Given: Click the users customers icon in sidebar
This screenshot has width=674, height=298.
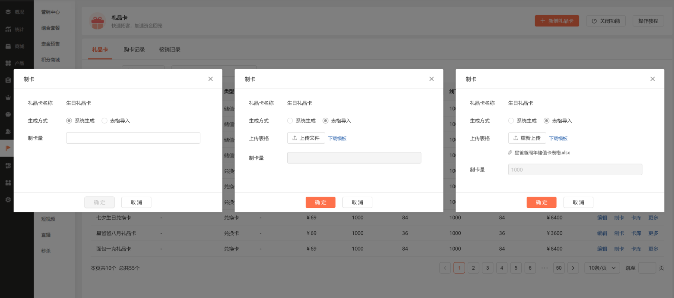Looking at the screenshot, I should click(8, 131).
